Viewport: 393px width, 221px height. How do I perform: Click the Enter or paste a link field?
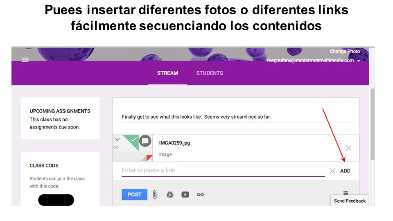(x=223, y=170)
